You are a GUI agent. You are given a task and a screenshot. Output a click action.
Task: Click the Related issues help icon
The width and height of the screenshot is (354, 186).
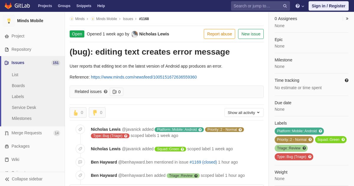pyautogui.click(x=106, y=92)
